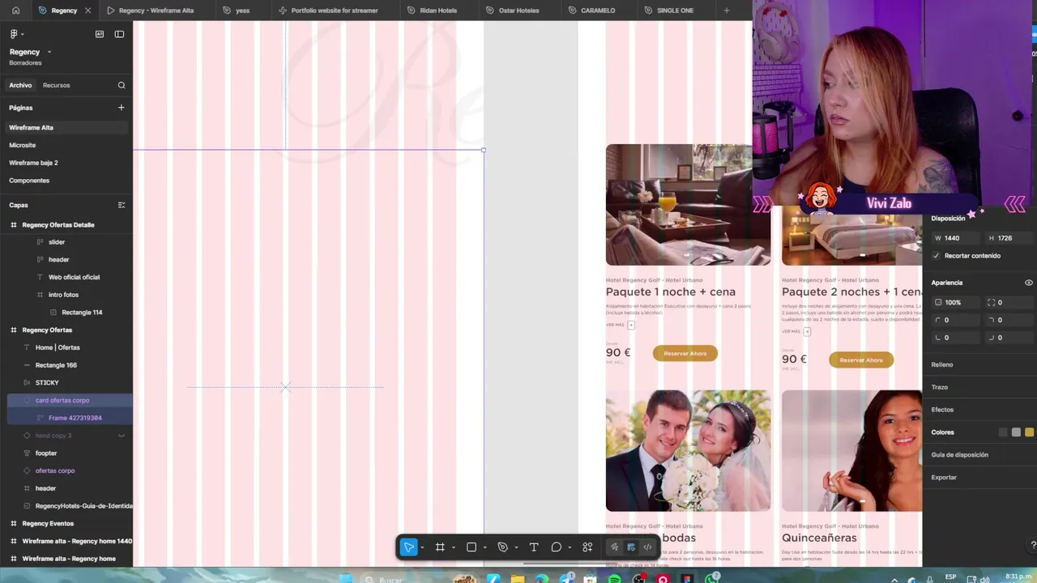Open the Archivo panel tab

pyautogui.click(x=20, y=85)
